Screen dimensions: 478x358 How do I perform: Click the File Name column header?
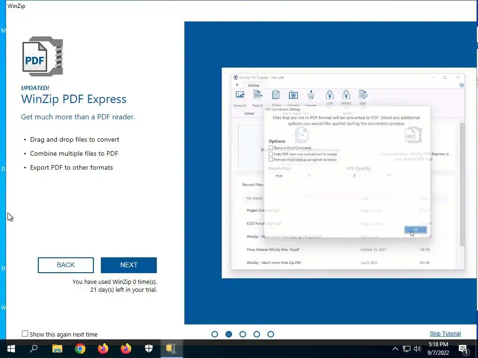coord(254,198)
